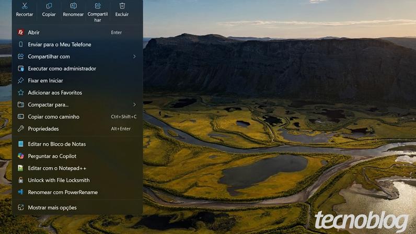Click the Adicionar aos Favoritos star icon
This screenshot has width=416, height=234.
[21, 92]
